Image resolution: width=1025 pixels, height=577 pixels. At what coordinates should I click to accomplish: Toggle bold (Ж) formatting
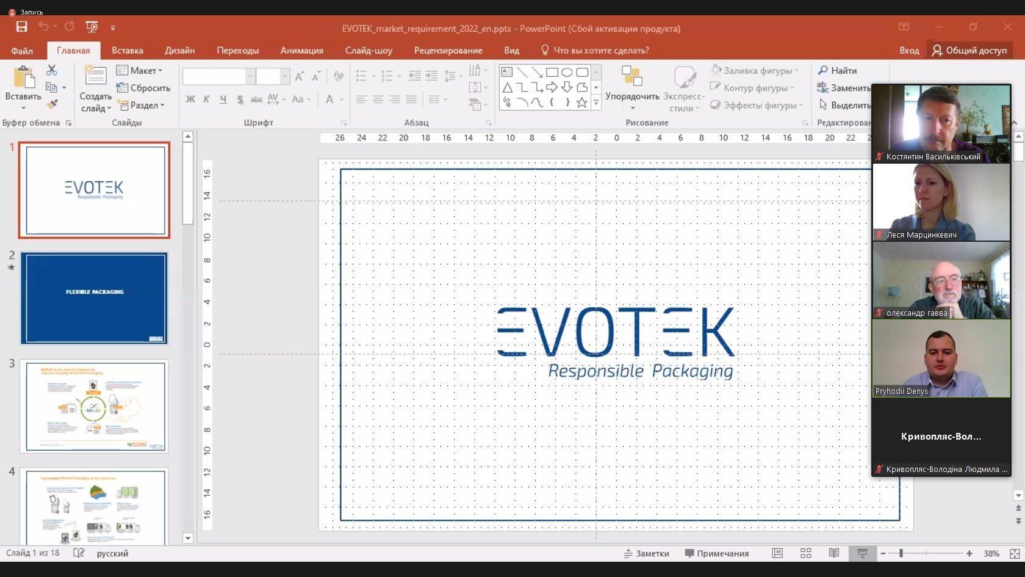click(190, 99)
